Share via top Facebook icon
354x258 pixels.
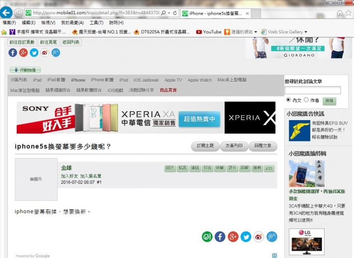pyautogui.click(x=13, y=53)
